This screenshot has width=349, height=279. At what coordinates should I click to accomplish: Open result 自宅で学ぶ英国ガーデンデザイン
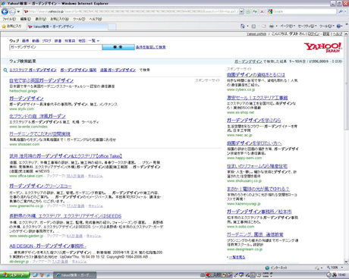tap(41, 80)
